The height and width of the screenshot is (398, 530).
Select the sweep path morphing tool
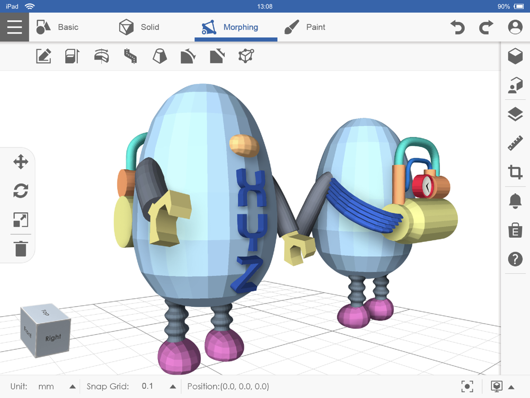pos(130,56)
